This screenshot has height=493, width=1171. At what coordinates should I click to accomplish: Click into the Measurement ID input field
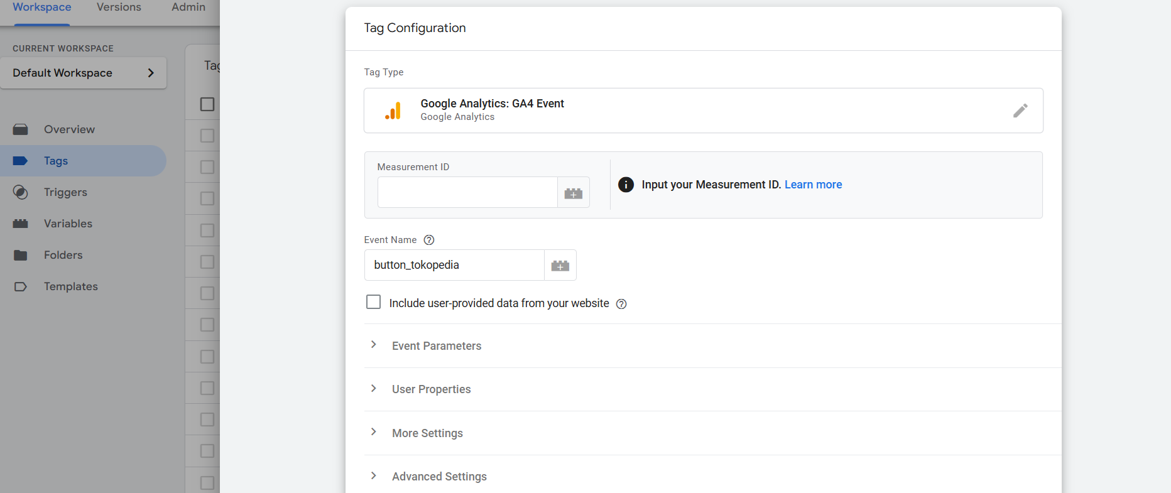[x=467, y=192]
